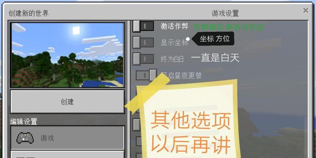Click the 坐标 方位 tooltip bubble
Screen dimensions: 316x158
pyautogui.click(x=213, y=38)
